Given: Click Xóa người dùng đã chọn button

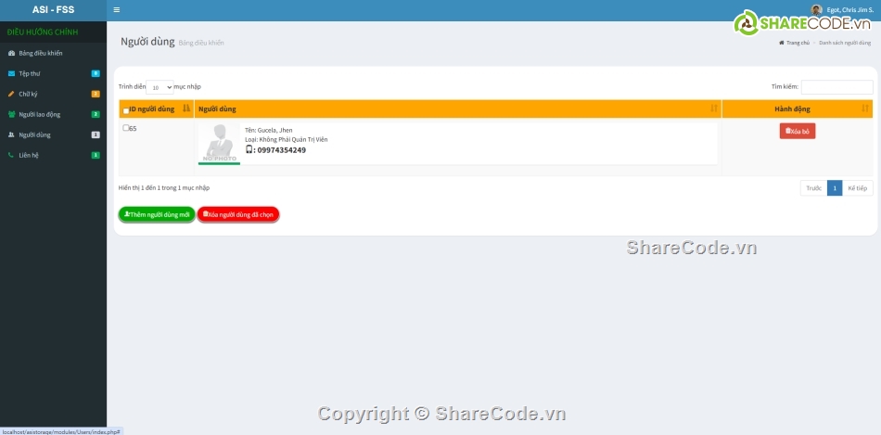Looking at the screenshot, I should (x=238, y=214).
